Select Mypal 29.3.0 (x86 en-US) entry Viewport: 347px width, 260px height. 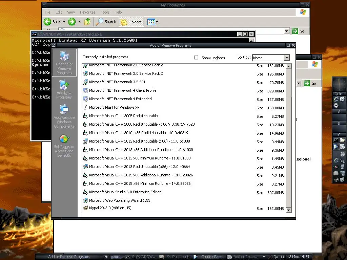(x=184, y=208)
